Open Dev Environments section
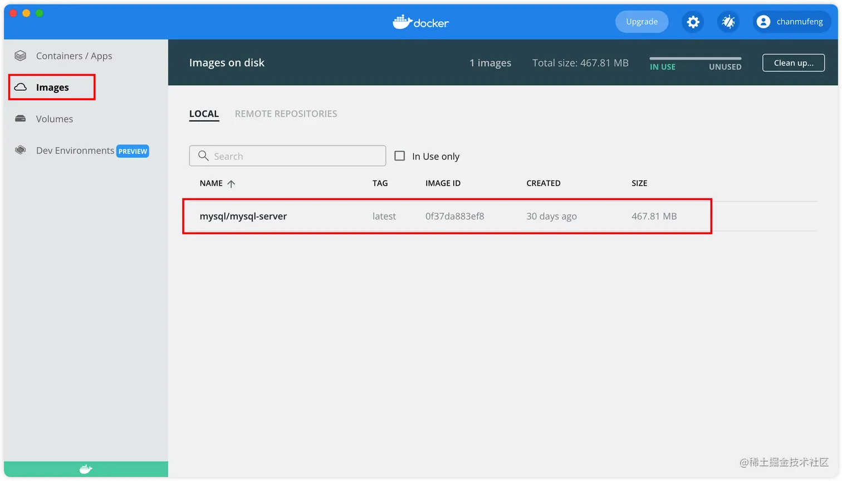842x481 pixels. tap(75, 150)
